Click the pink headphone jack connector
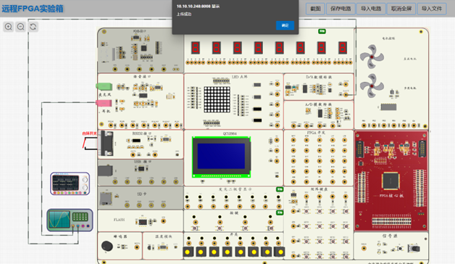This screenshot has height=264, width=455. tap(104, 103)
